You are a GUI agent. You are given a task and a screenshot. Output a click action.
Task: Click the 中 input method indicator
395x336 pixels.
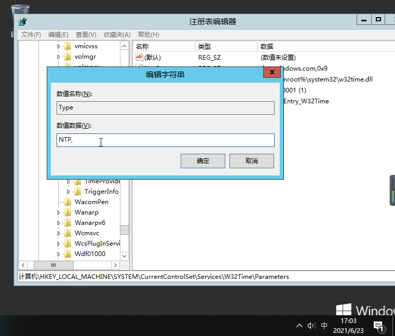[x=324, y=326]
